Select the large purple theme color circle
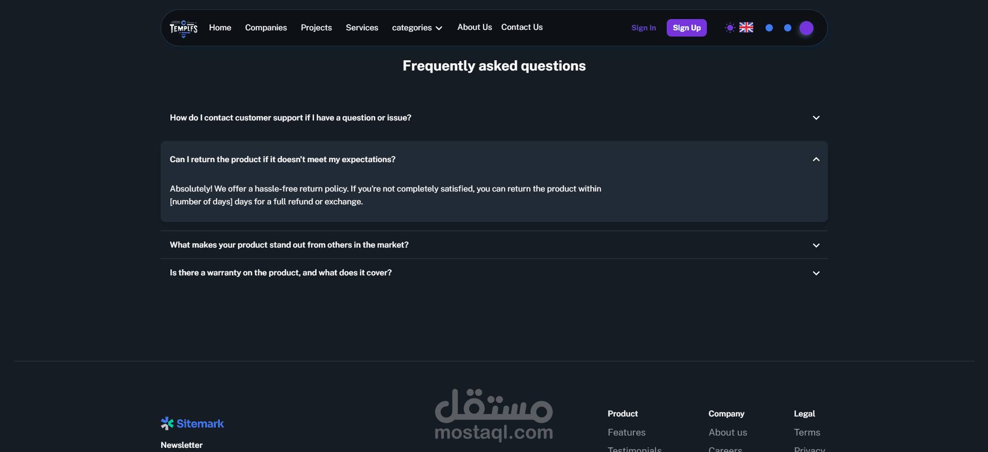 click(806, 28)
